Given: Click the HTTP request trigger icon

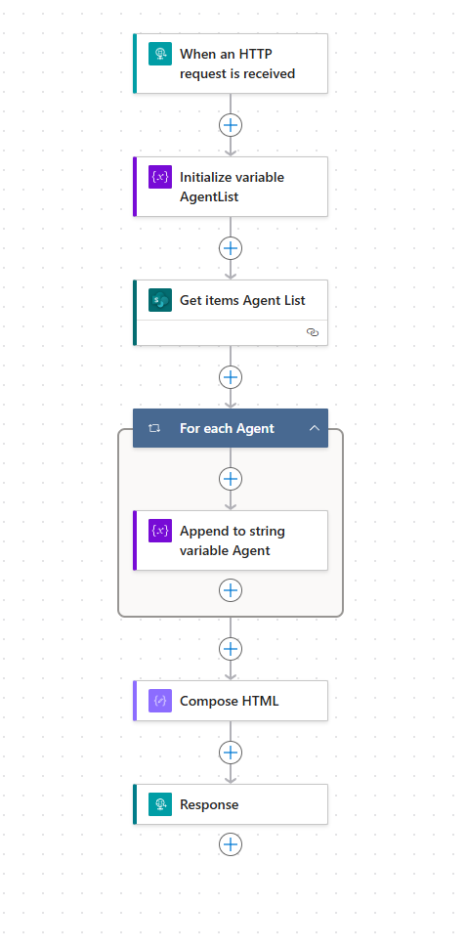Looking at the screenshot, I should (x=160, y=54).
